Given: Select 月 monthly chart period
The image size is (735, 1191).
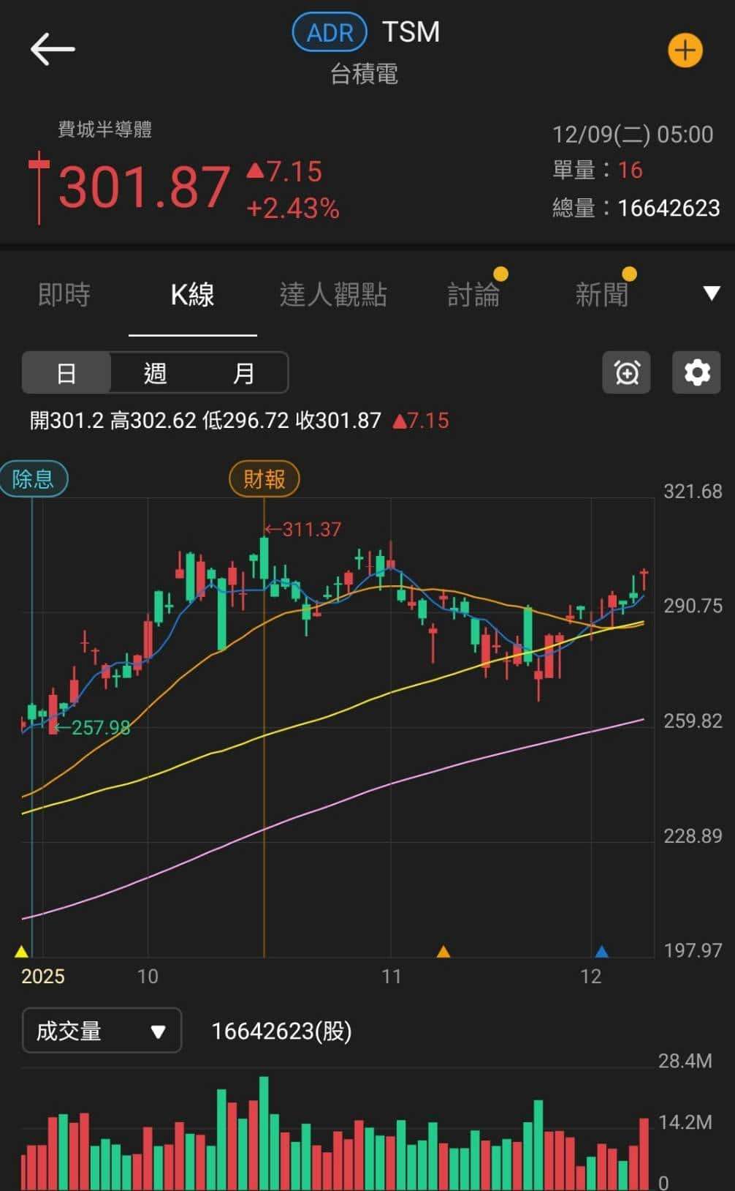Looking at the screenshot, I should (243, 373).
